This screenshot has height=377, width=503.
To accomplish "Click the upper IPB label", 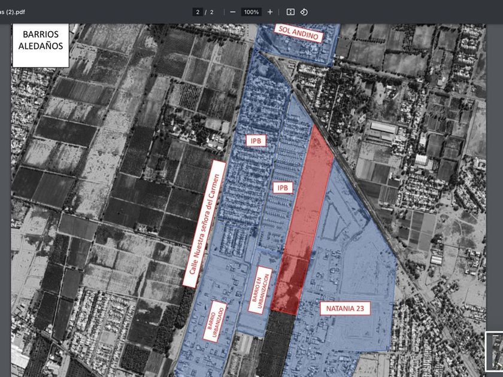I will click(256, 140).
